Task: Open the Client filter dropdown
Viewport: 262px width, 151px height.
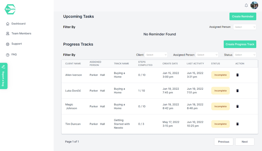Action: point(156,55)
